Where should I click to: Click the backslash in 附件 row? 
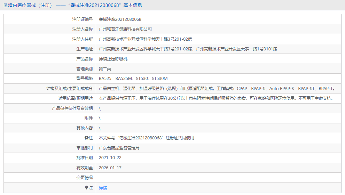coord(100,119)
